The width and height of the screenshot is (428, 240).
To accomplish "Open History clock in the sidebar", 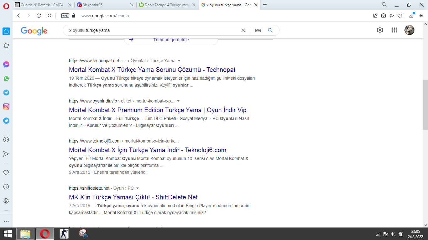I will 6,187.
